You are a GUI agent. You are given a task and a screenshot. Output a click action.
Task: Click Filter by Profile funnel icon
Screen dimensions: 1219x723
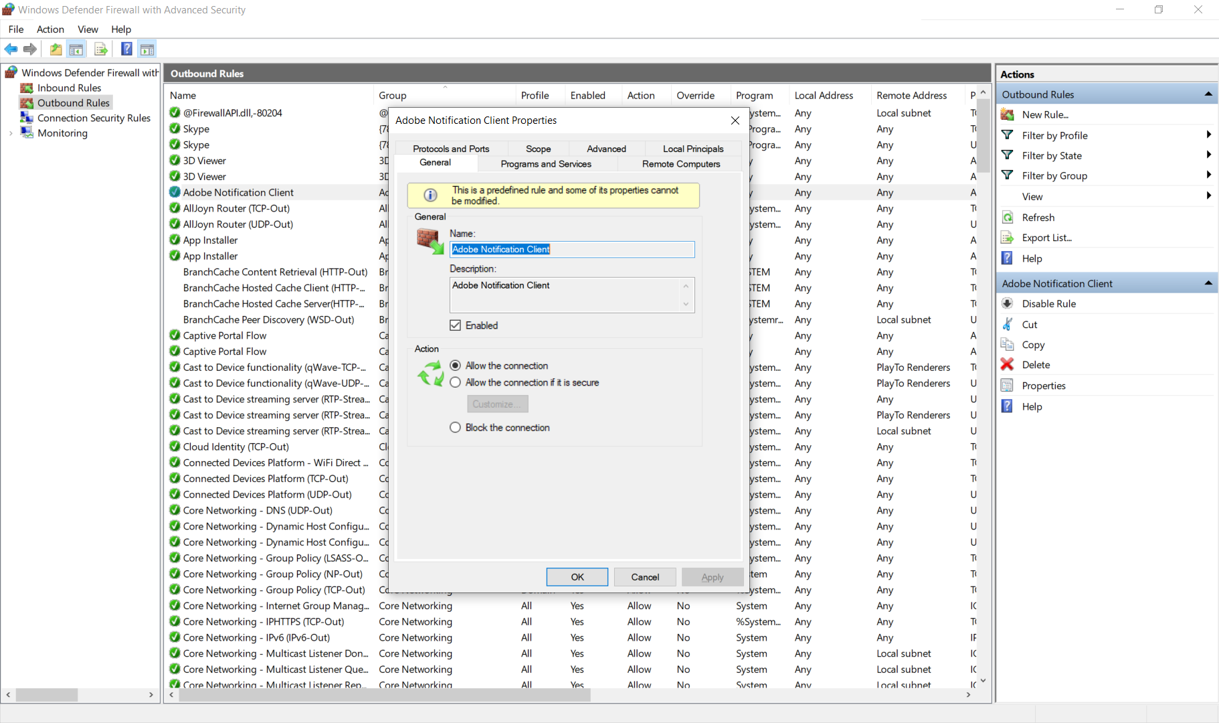pyautogui.click(x=1007, y=135)
